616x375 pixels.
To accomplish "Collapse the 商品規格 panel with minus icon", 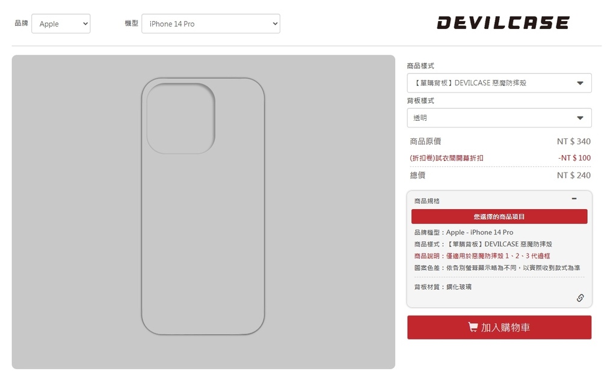I will pyautogui.click(x=574, y=199).
